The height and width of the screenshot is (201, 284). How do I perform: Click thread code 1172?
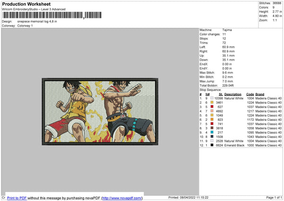(x=250, y=119)
